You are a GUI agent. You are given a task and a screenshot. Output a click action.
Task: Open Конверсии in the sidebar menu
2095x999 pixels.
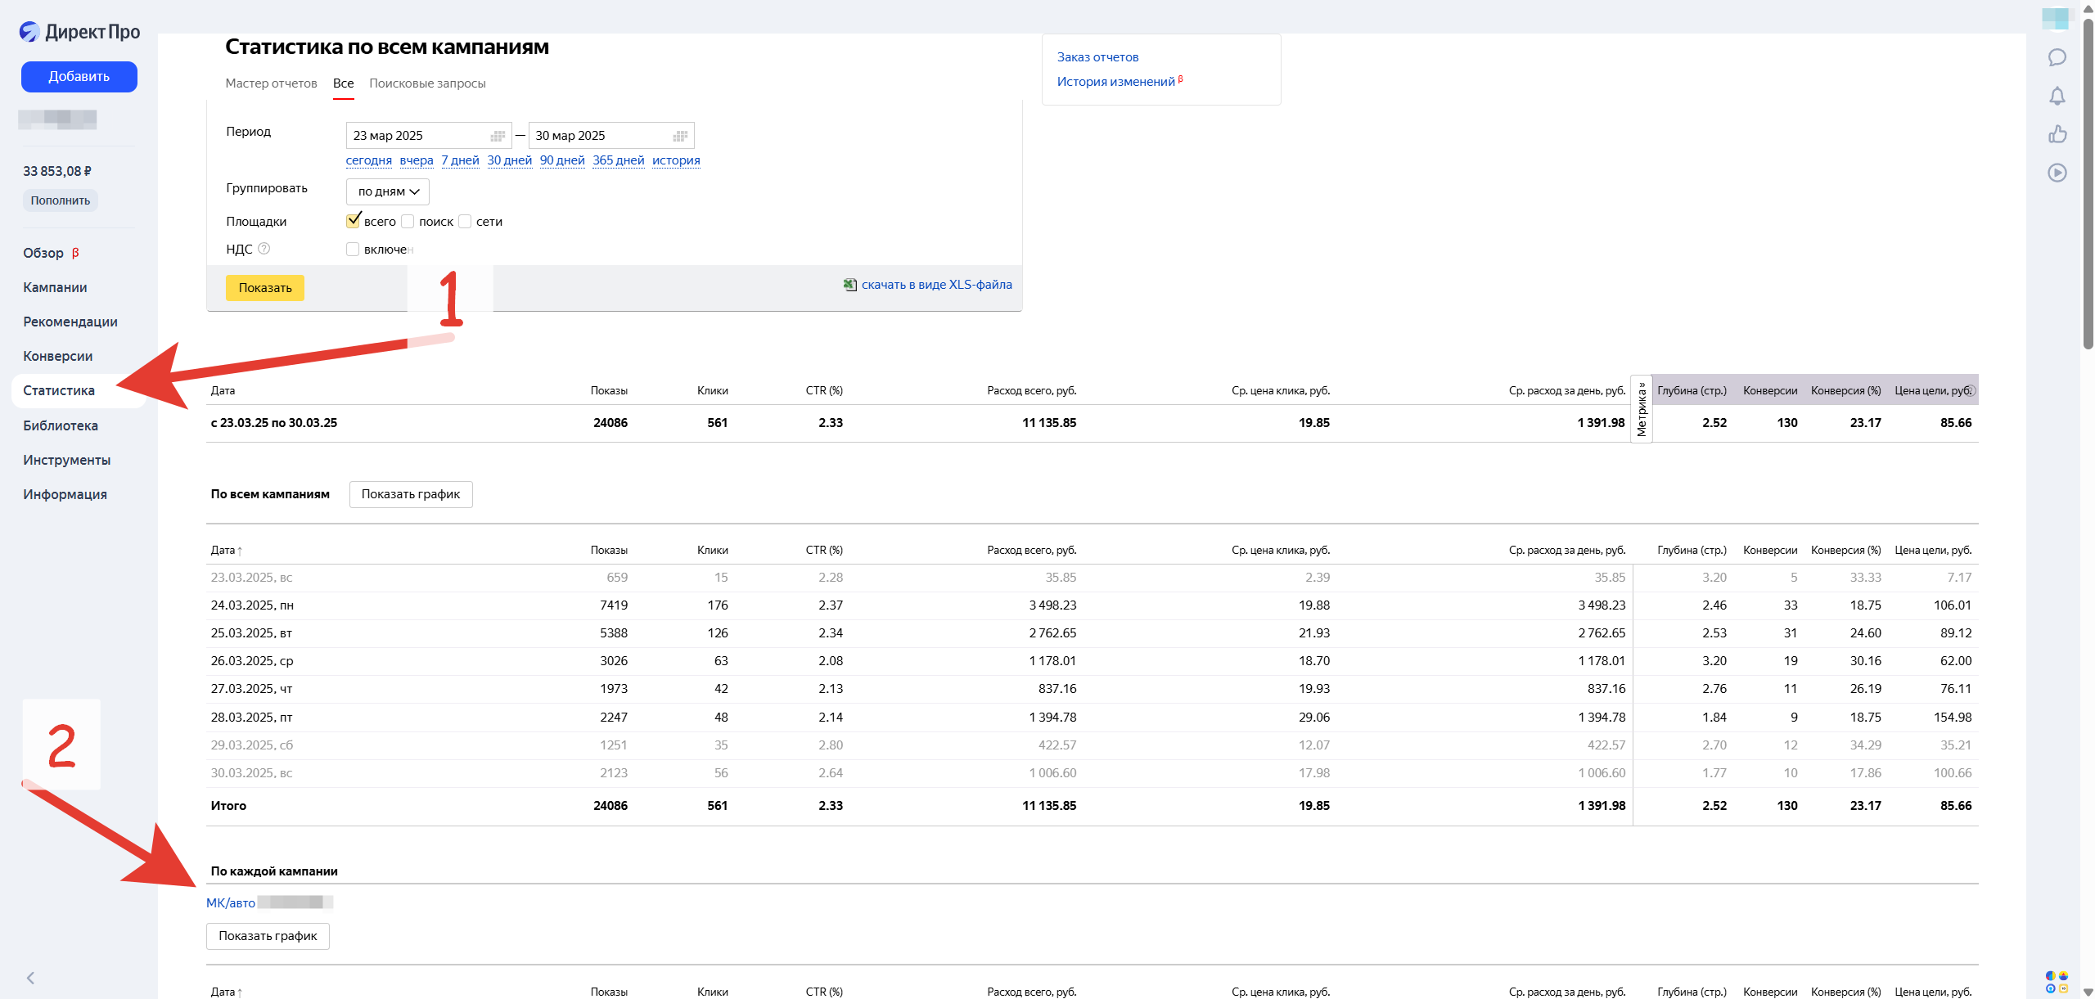coord(58,356)
